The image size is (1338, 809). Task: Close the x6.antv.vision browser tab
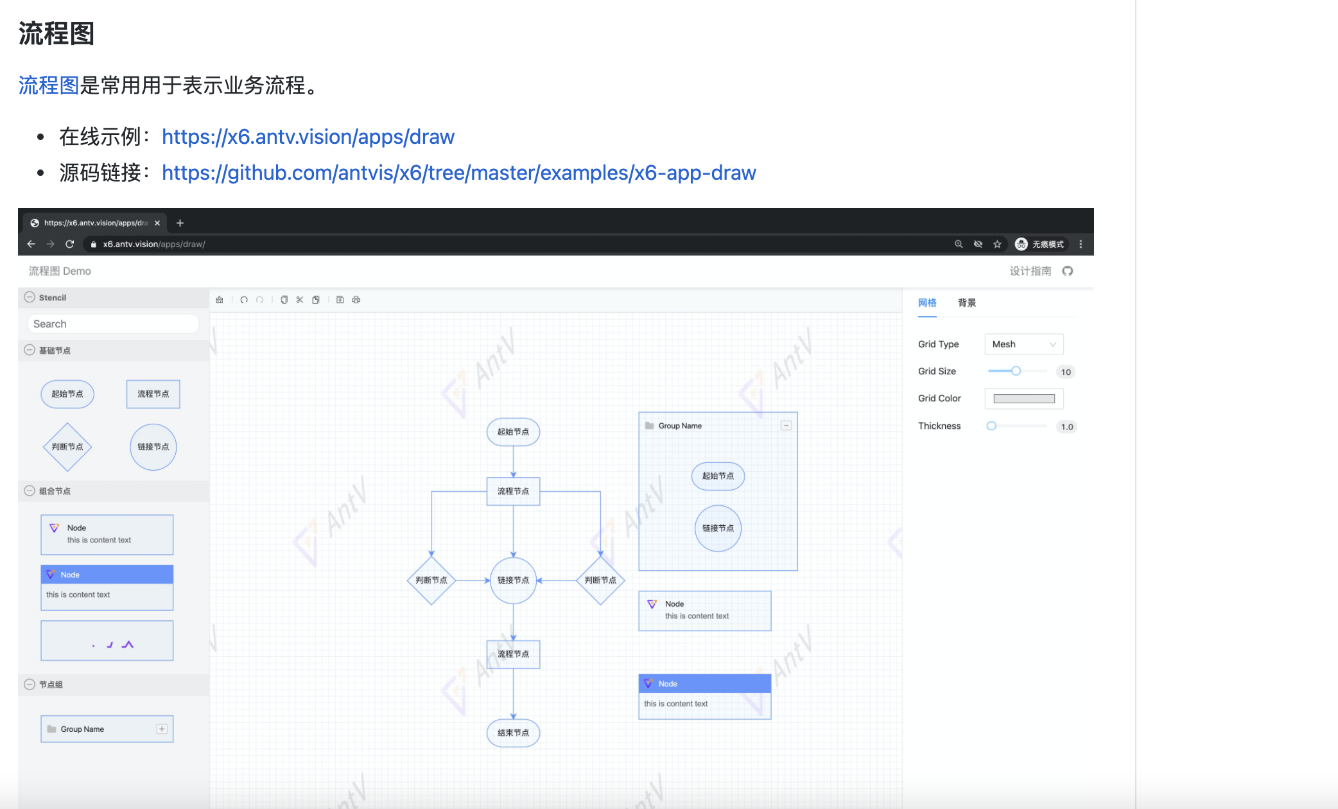[x=157, y=223]
